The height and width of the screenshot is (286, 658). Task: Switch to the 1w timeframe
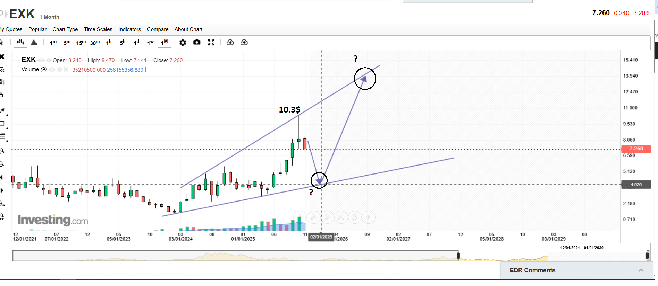150,42
